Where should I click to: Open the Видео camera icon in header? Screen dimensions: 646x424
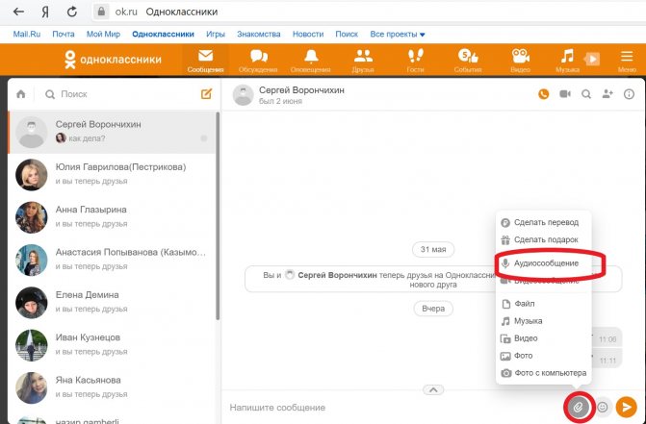point(520,61)
